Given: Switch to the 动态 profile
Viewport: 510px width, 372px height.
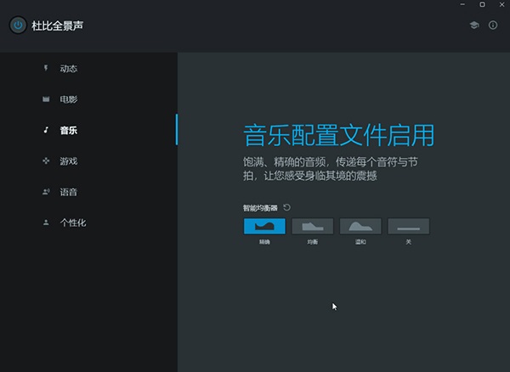Looking at the screenshot, I should click(x=69, y=68).
